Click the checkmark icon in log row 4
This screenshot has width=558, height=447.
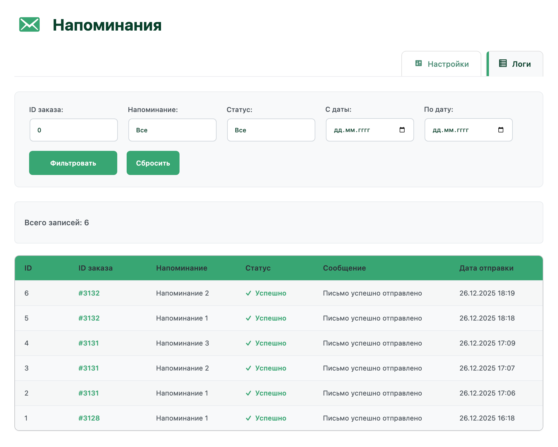248,343
